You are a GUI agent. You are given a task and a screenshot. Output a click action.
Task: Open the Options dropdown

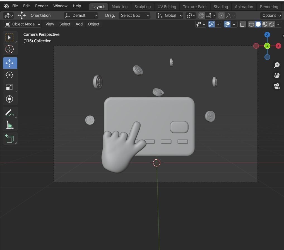[x=271, y=15]
